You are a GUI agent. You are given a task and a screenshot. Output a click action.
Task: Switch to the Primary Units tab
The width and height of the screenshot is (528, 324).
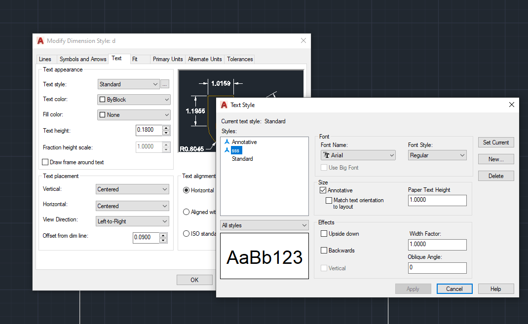click(x=167, y=59)
